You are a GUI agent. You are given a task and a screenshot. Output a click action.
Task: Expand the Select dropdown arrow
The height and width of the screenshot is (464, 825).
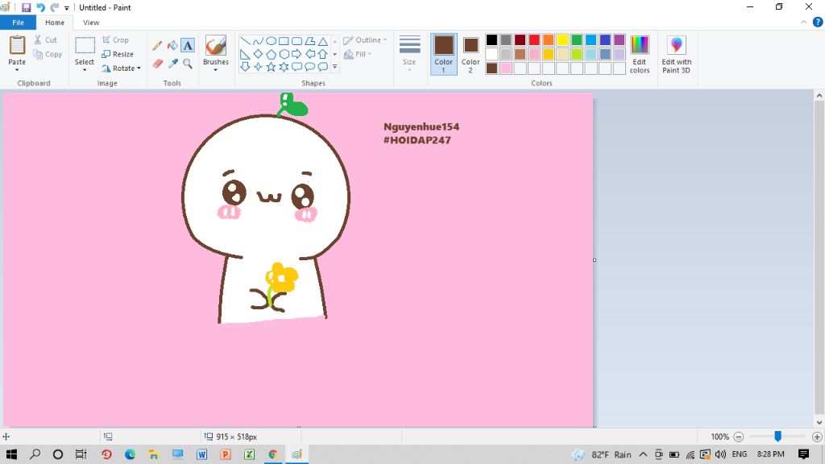coord(84,70)
